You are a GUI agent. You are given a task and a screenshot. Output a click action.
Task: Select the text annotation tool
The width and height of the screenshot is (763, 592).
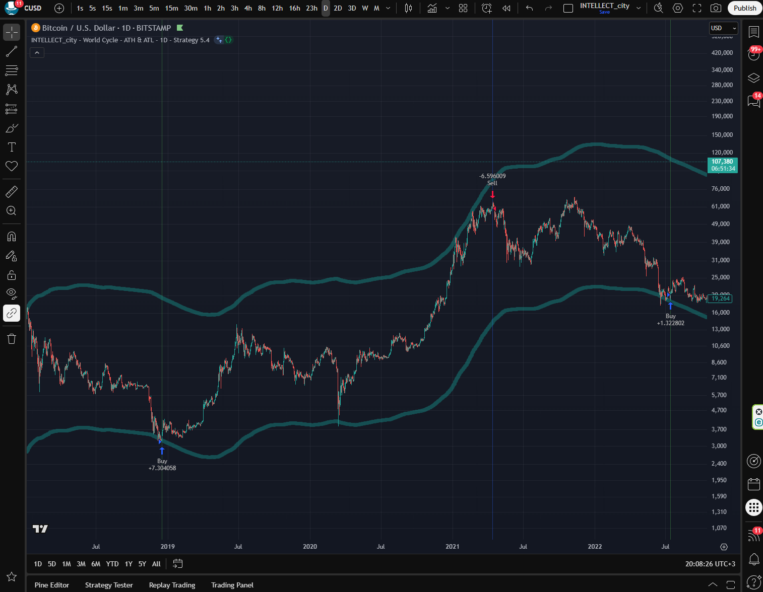tap(12, 147)
